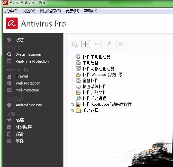The height and width of the screenshot is (167, 173).
Task: Click the locked folder icon of Rootkit scan
Action: point(78,104)
